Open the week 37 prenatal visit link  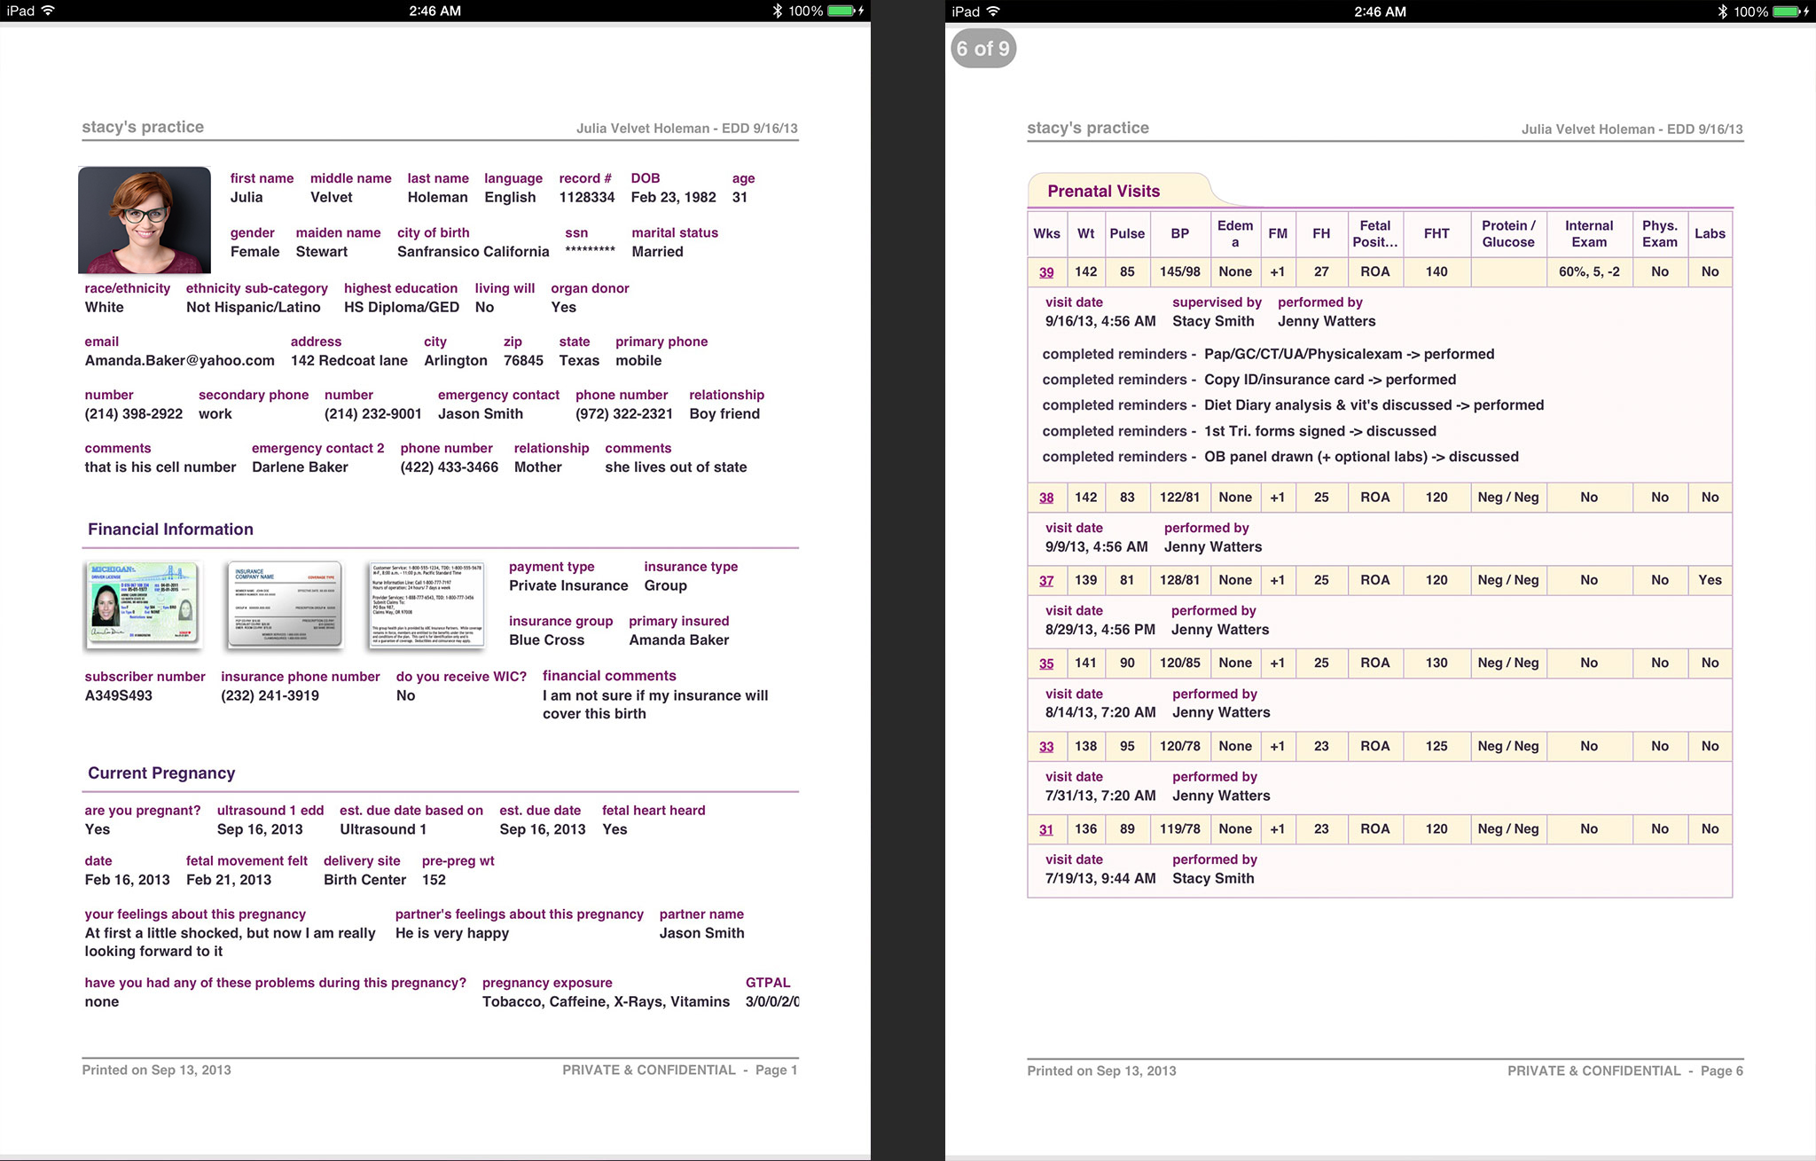[1046, 581]
